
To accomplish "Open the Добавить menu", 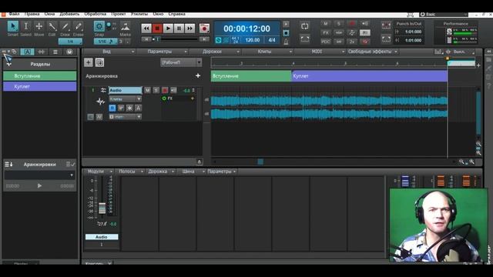I will 69,14.
